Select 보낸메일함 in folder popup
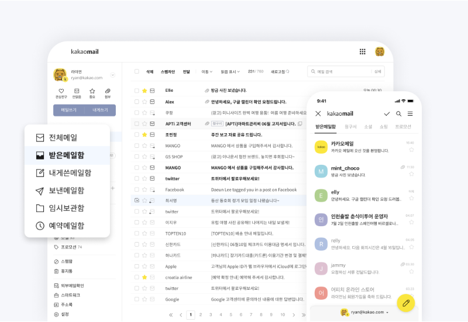The image size is (468, 322). 67,191
